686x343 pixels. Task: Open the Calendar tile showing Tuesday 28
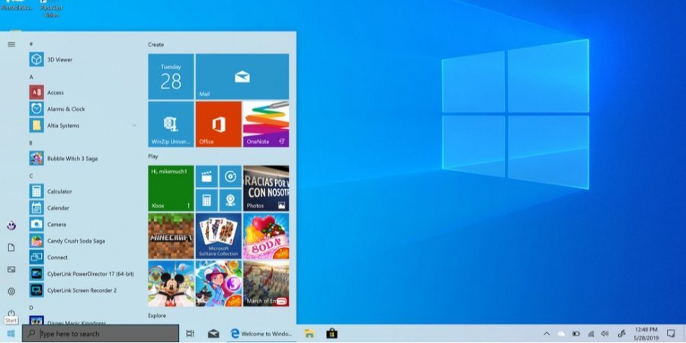coord(171,76)
